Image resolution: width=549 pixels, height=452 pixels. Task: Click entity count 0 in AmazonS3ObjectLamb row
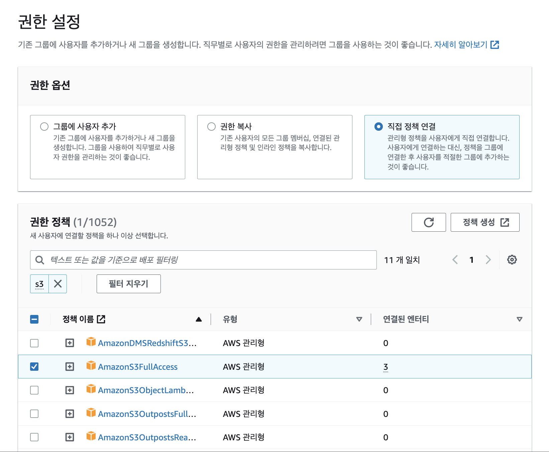(386, 390)
